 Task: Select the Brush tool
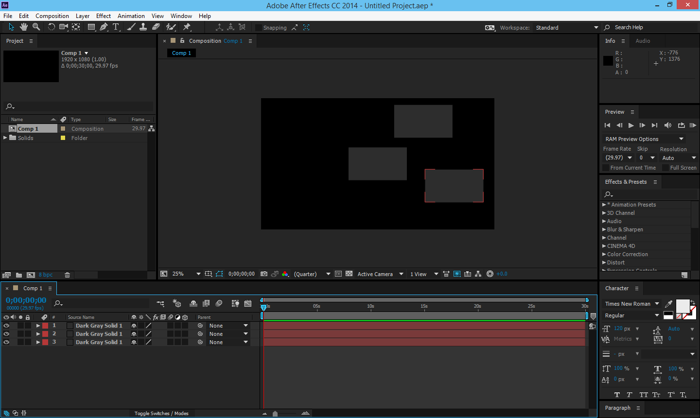pos(131,27)
